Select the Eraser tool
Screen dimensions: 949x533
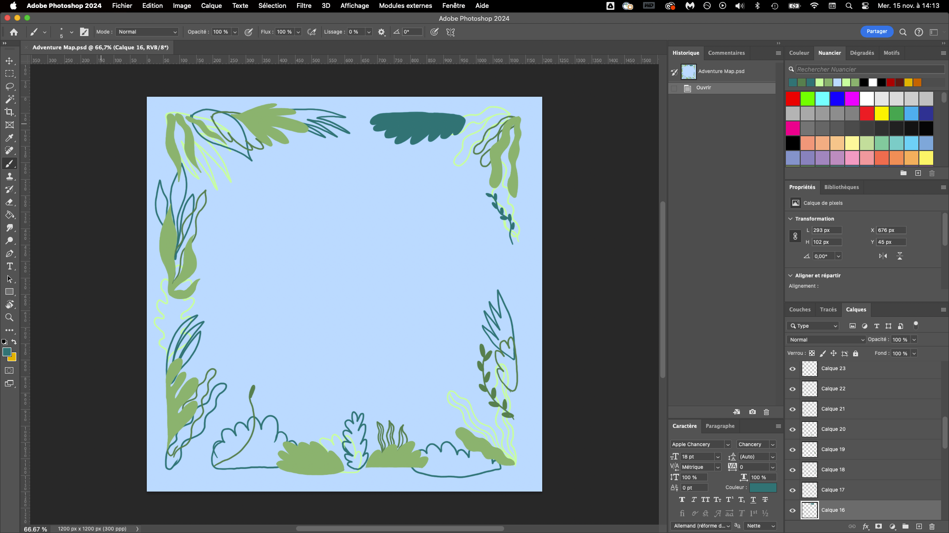(9, 202)
